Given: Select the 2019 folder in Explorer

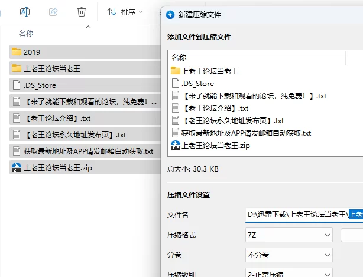Looking at the screenshot, I should click(x=85, y=52).
